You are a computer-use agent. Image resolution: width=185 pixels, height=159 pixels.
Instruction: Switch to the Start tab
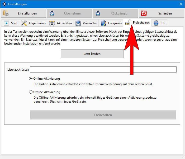click(x=11, y=23)
